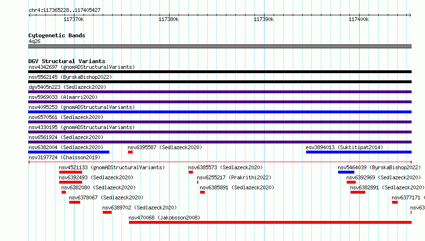
Task: Click the DGV Structural Variants track title
Action: coord(67,61)
